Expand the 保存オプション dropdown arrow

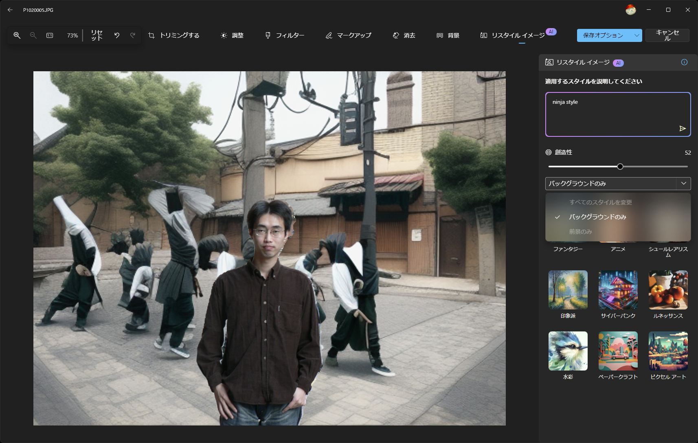(x=637, y=35)
